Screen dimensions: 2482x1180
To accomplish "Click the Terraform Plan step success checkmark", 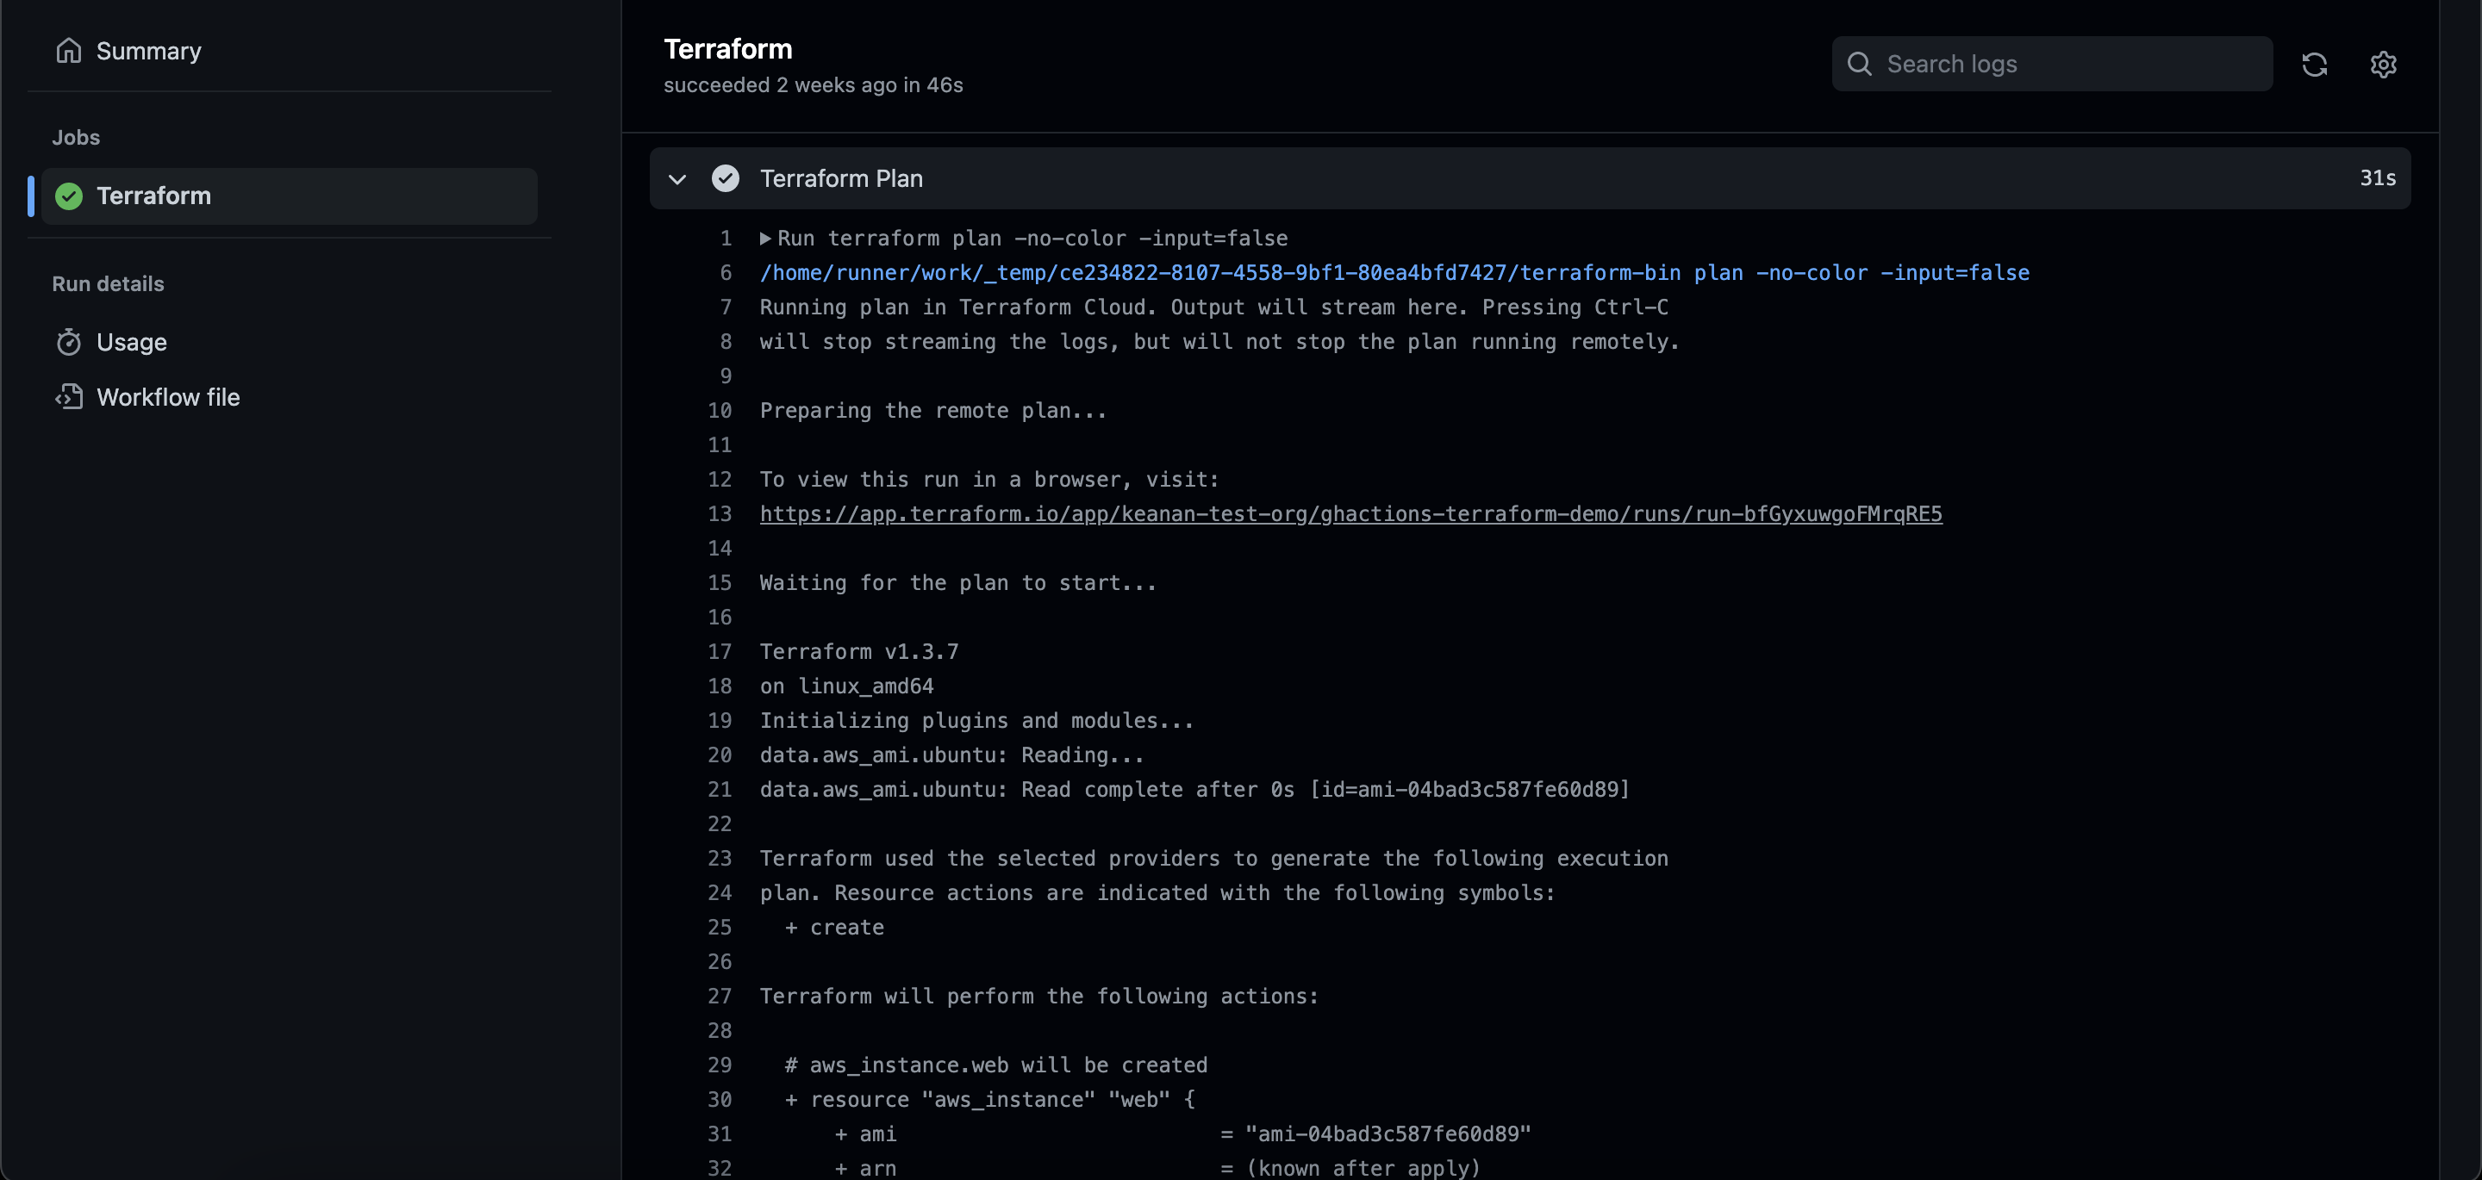I will (x=725, y=178).
